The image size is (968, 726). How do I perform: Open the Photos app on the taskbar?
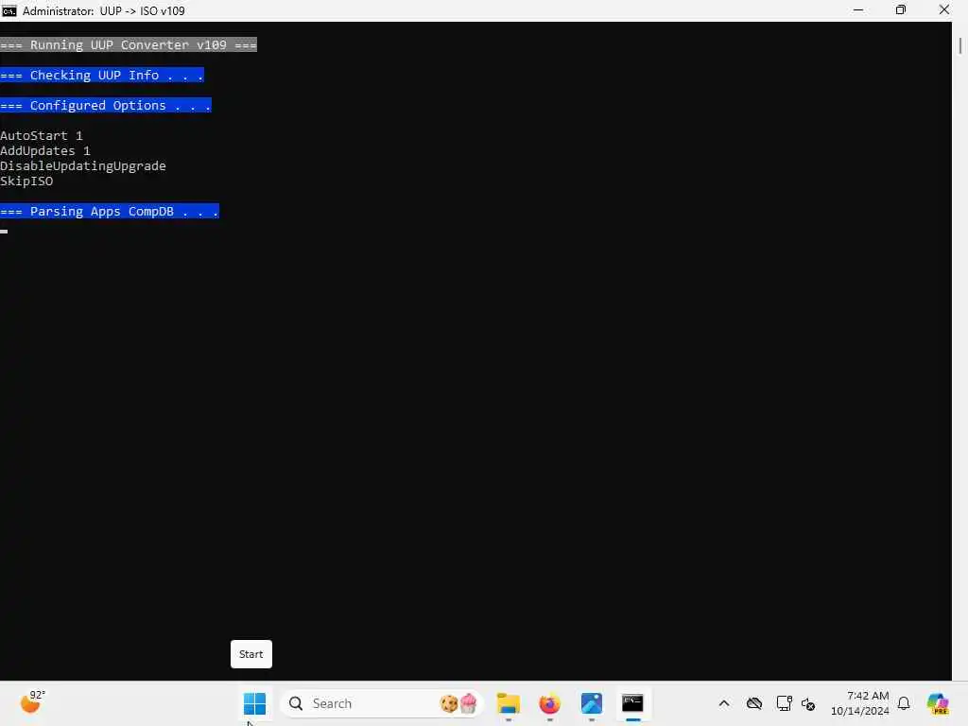pyautogui.click(x=592, y=703)
